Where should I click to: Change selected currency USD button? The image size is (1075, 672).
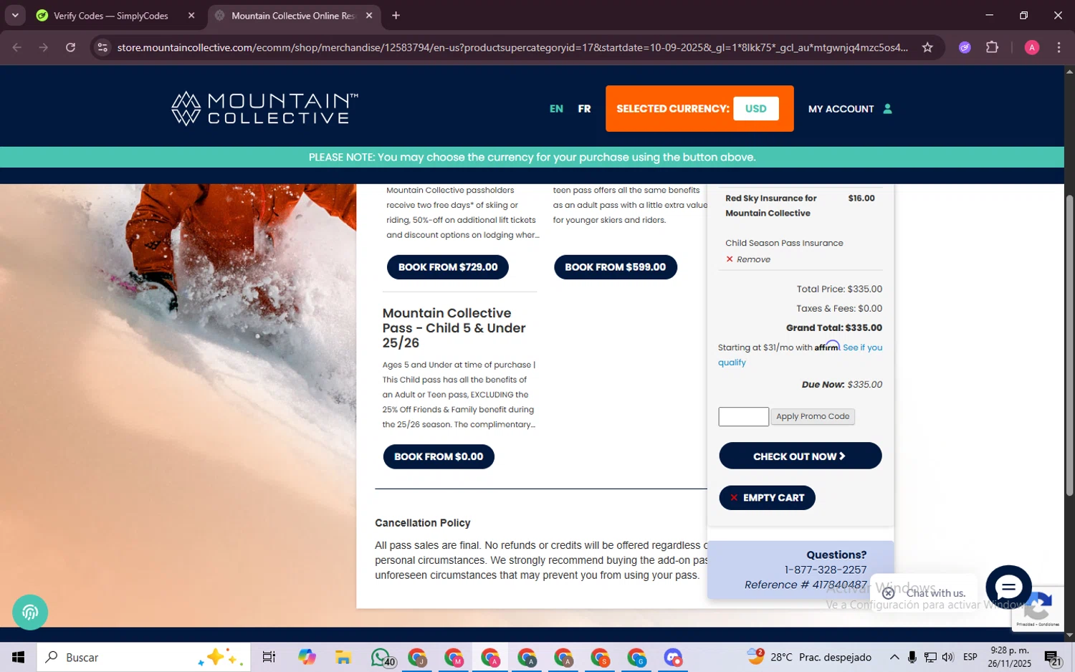click(x=756, y=109)
